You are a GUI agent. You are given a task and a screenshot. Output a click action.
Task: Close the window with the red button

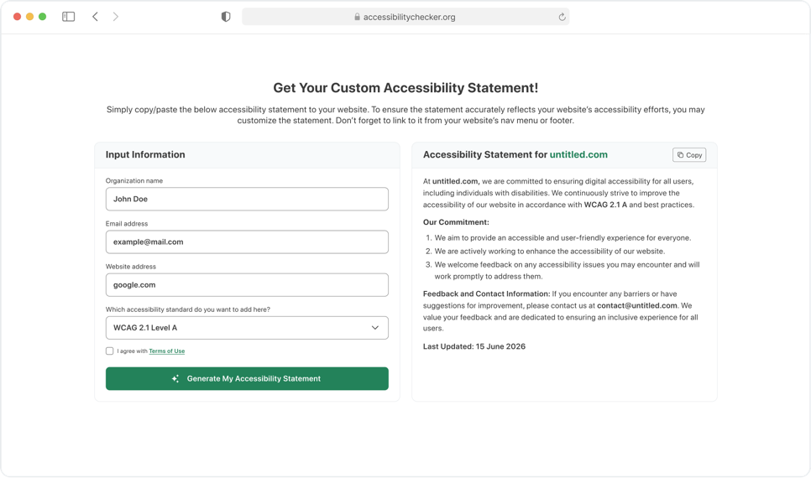17,17
